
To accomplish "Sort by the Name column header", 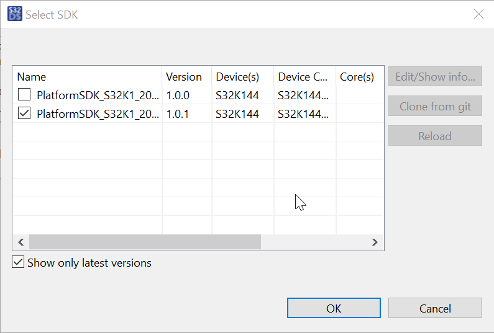I will click(87, 77).
